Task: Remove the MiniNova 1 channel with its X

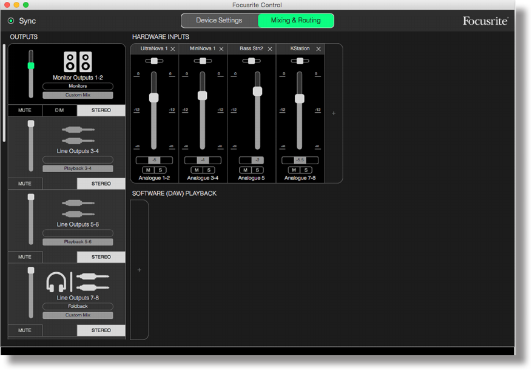Action: (x=221, y=49)
